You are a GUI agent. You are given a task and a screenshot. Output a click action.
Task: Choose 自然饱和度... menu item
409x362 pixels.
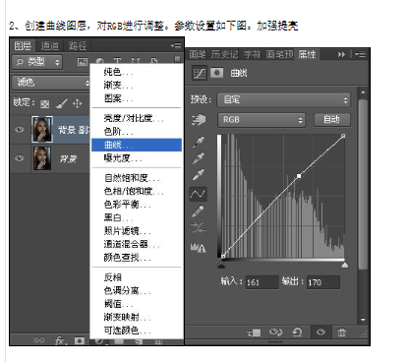tap(137, 178)
